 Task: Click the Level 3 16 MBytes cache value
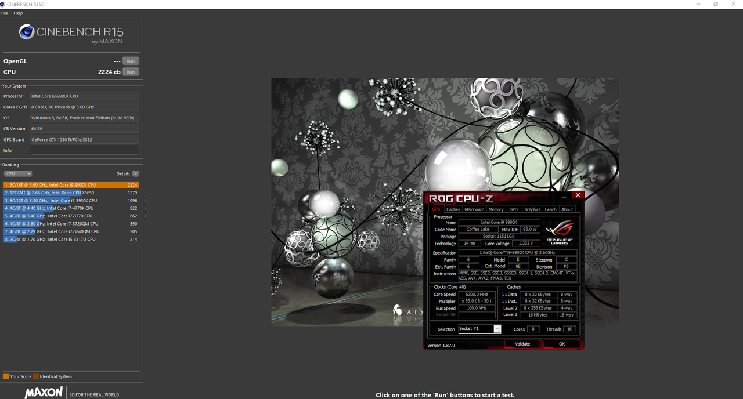pos(537,315)
